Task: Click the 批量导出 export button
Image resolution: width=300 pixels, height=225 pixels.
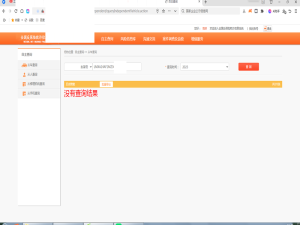Action: point(106,84)
